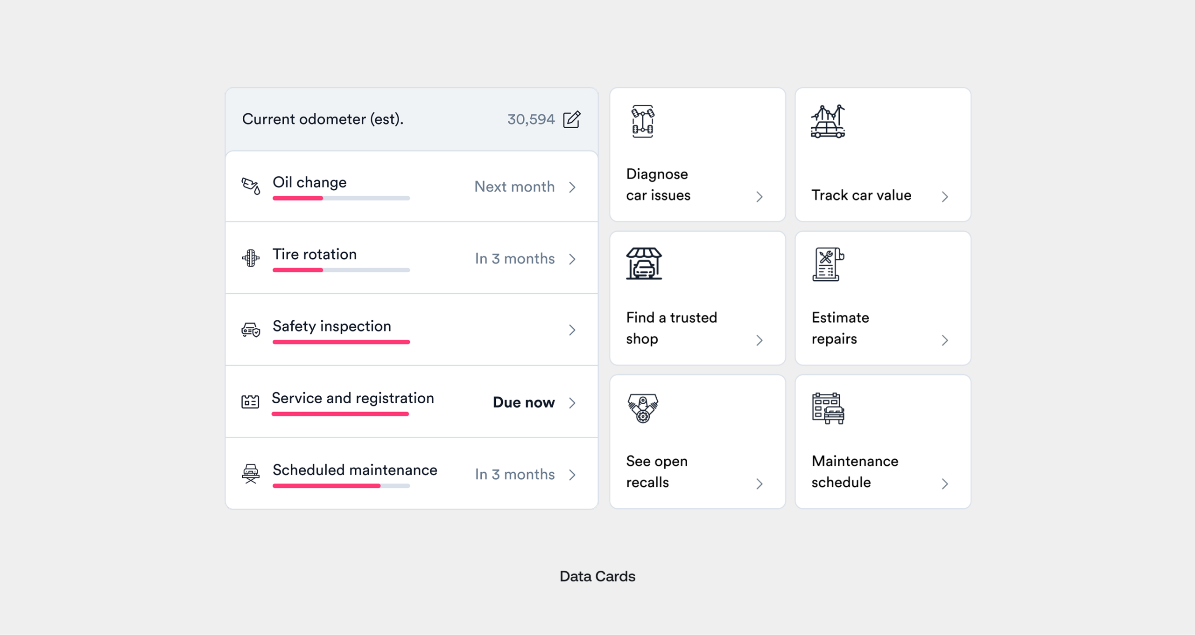The height and width of the screenshot is (635, 1195).
Task: Expand the Oil change row chevron
Action: (572, 187)
